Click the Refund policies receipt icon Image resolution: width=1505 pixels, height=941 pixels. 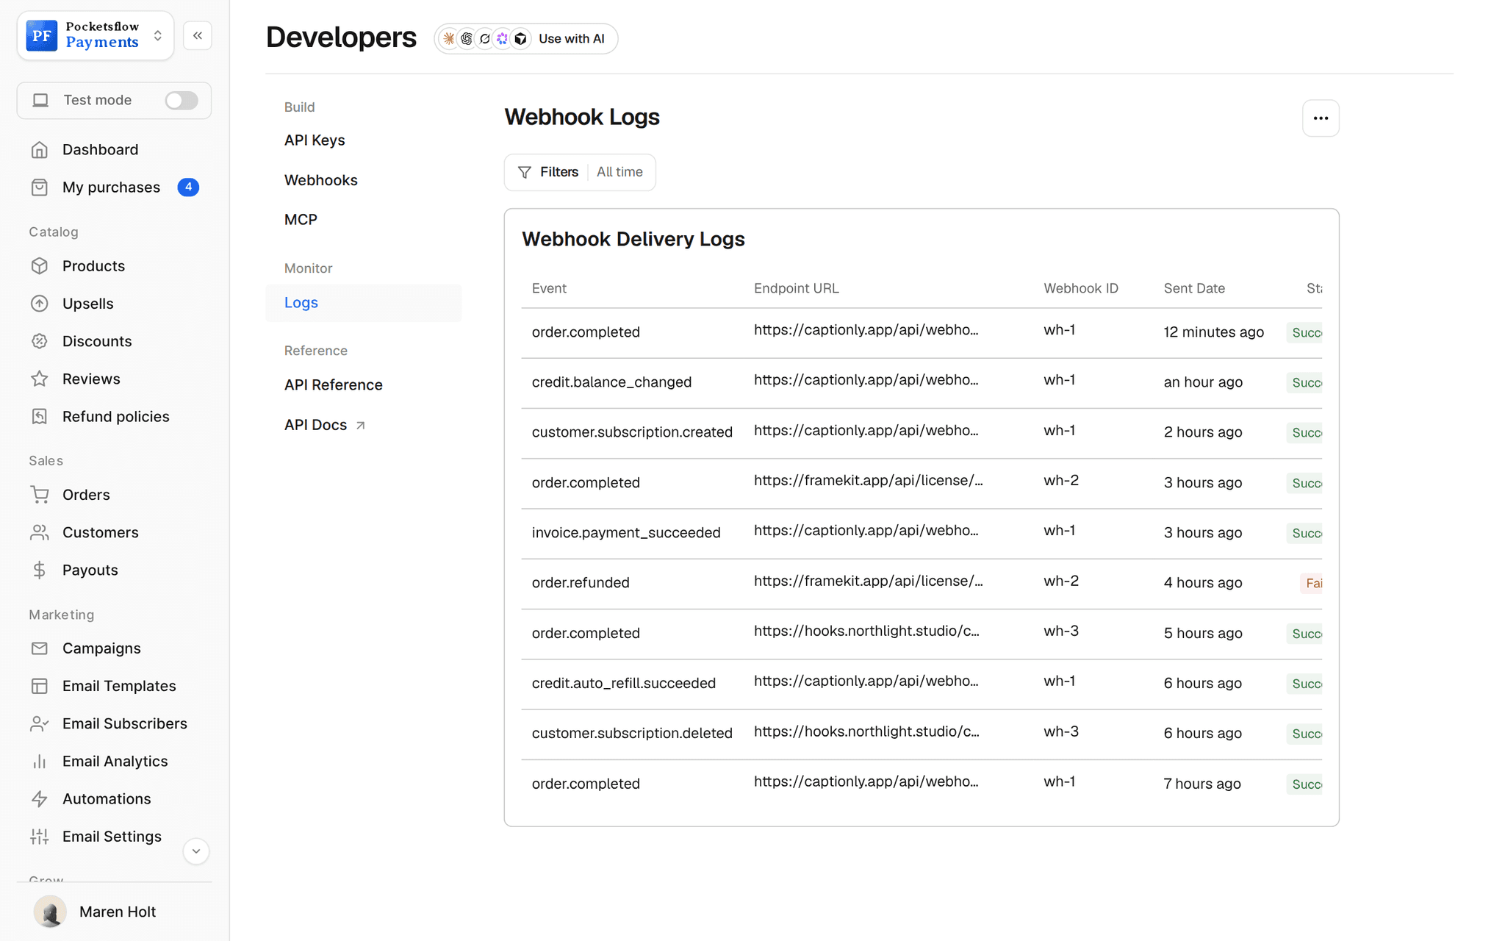click(40, 417)
